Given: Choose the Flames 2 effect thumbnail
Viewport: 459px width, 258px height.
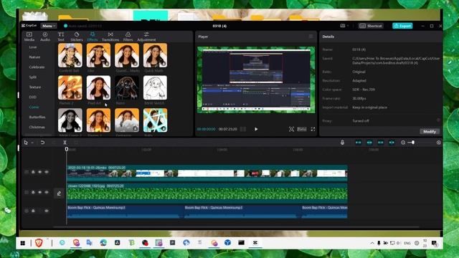Looking at the screenshot, I should 70,87.
